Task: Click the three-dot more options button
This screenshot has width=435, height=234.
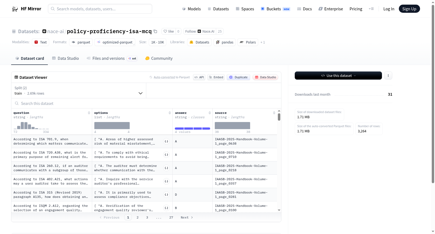Action: point(388,76)
